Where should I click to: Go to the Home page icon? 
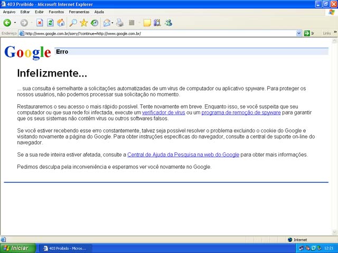pos(61,23)
